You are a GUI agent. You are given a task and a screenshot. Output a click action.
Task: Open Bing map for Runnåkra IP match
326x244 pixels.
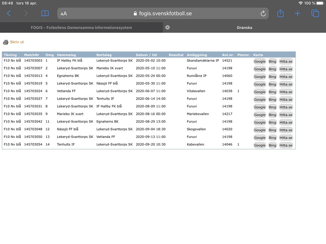(272, 77)
